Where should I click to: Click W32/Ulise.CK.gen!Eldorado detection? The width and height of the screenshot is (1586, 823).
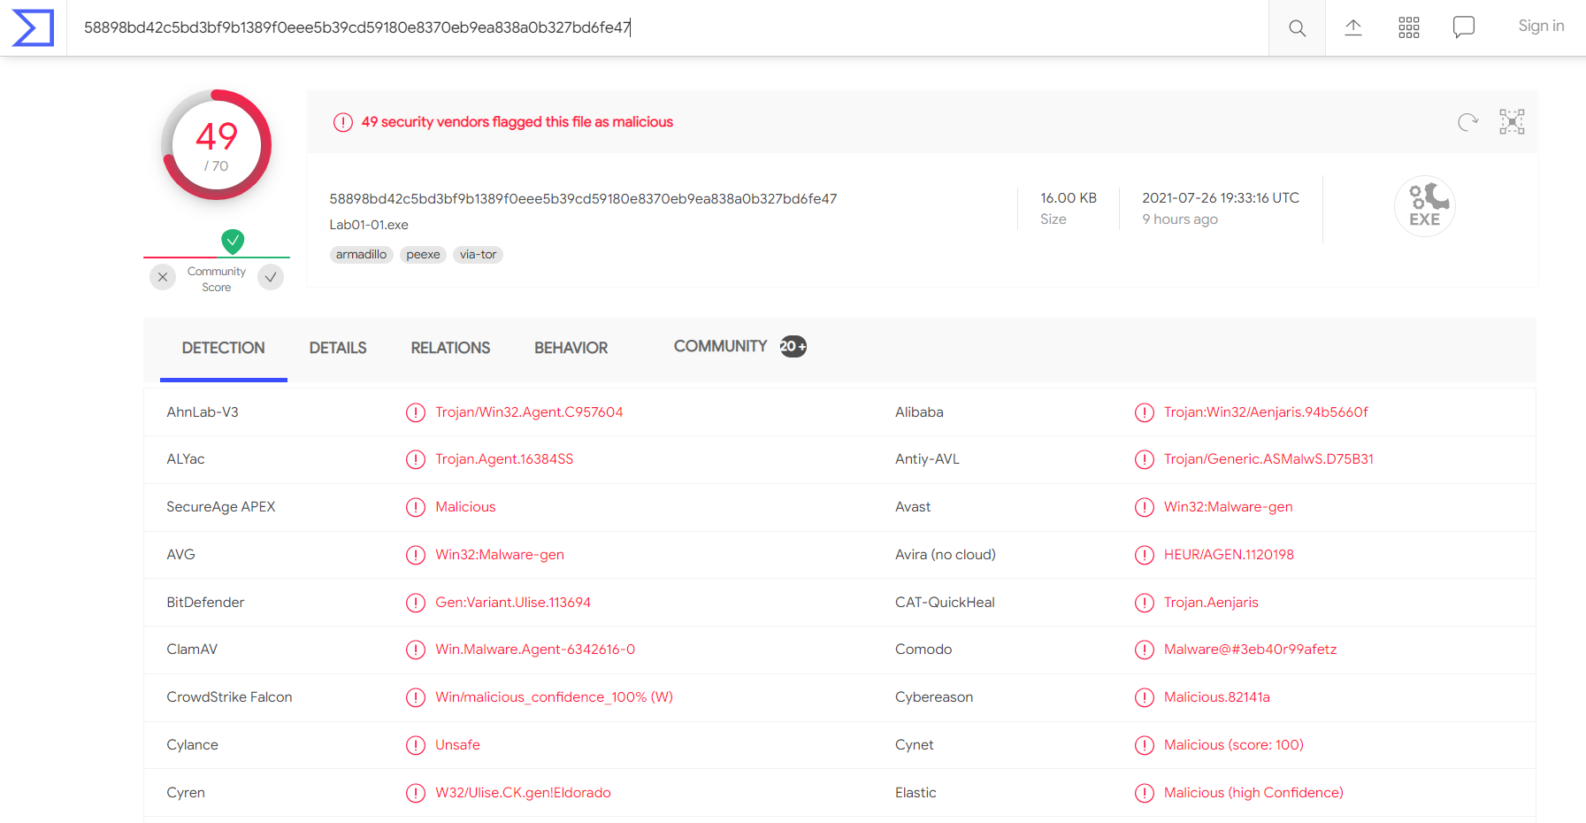[523, 793]
